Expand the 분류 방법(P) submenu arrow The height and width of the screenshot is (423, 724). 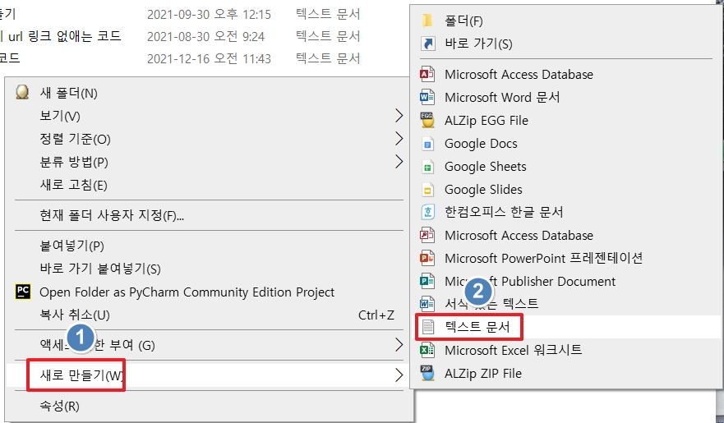(399, 162)
